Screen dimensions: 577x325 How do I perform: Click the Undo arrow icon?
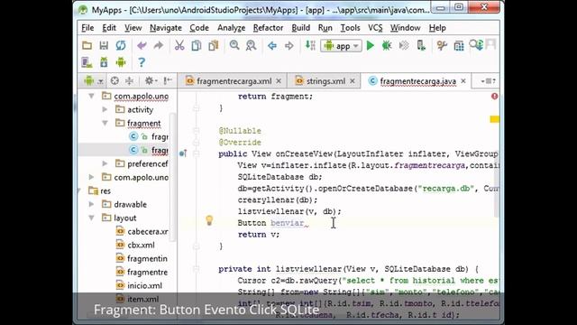pos(142,46)
